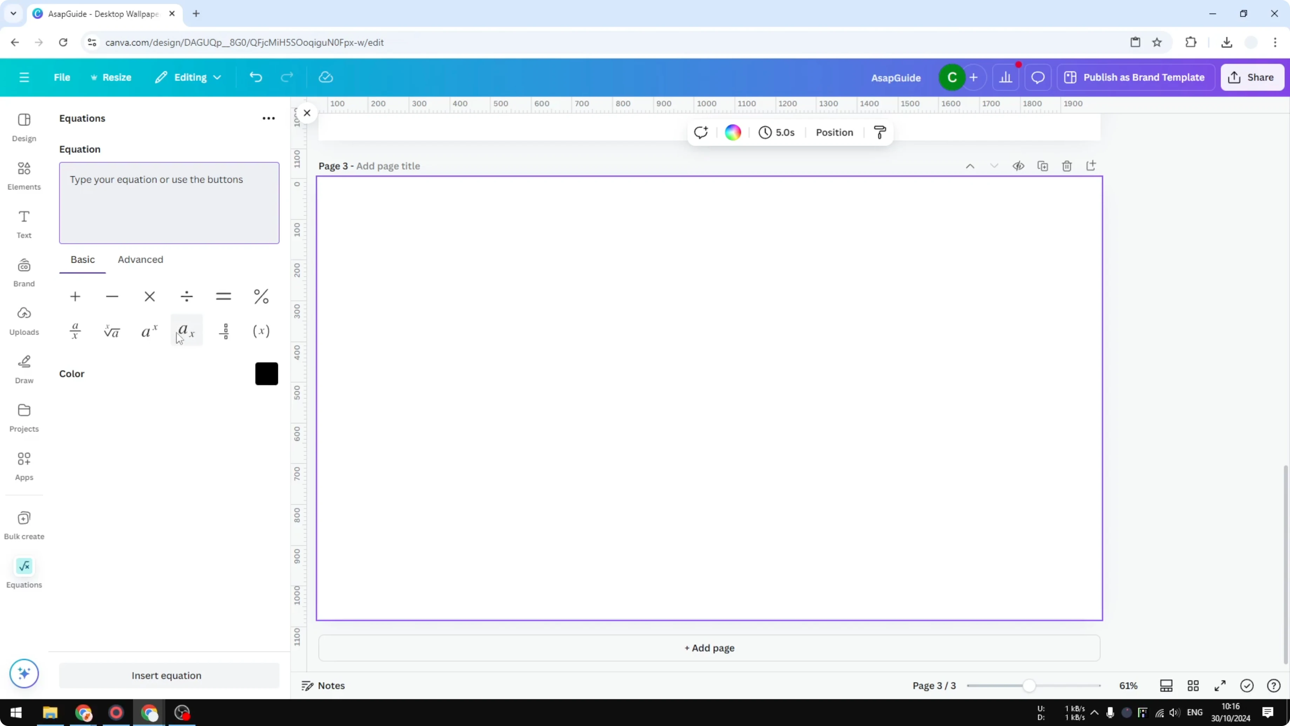Hide Page 3 with the eye toggle
This screenshot has width=1290, height=726.
pyautogui.click(x=1019, y=166)
